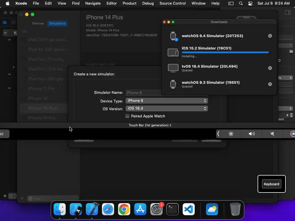Open System Settings with the badge
295x221 pixels.
156,209
